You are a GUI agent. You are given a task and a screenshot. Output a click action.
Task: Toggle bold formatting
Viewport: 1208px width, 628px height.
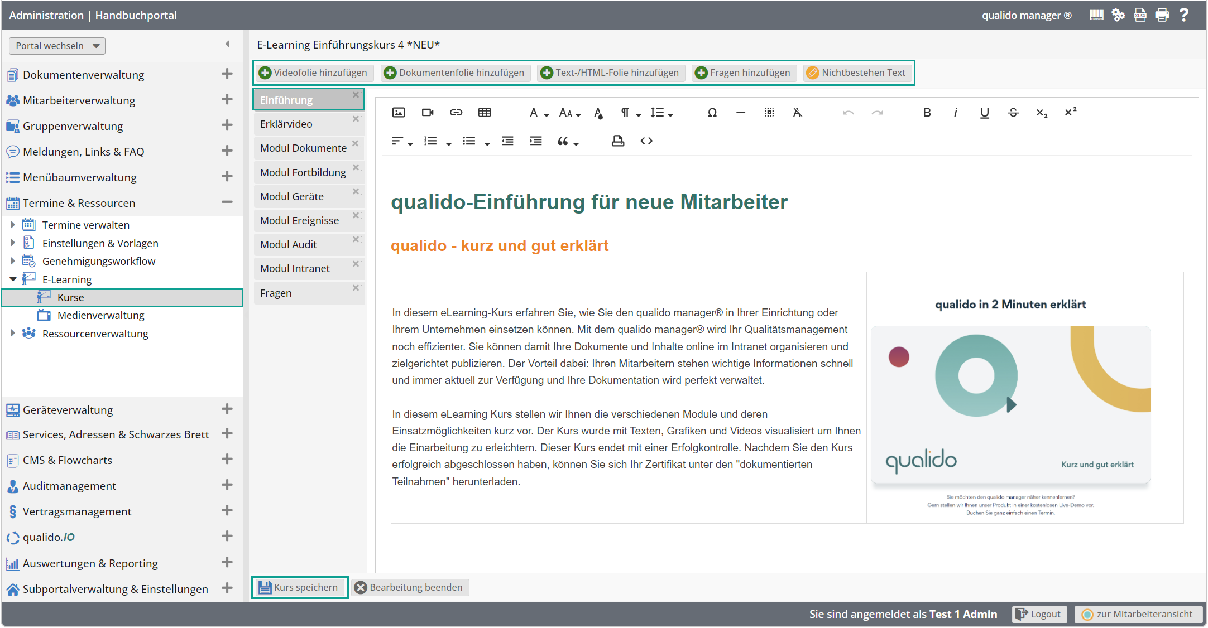tap(927, 113)
